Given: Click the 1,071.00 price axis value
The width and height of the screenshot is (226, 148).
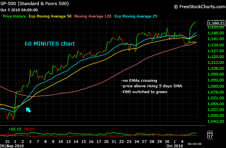Looking at the screenshot, I should tap(216, 98).
